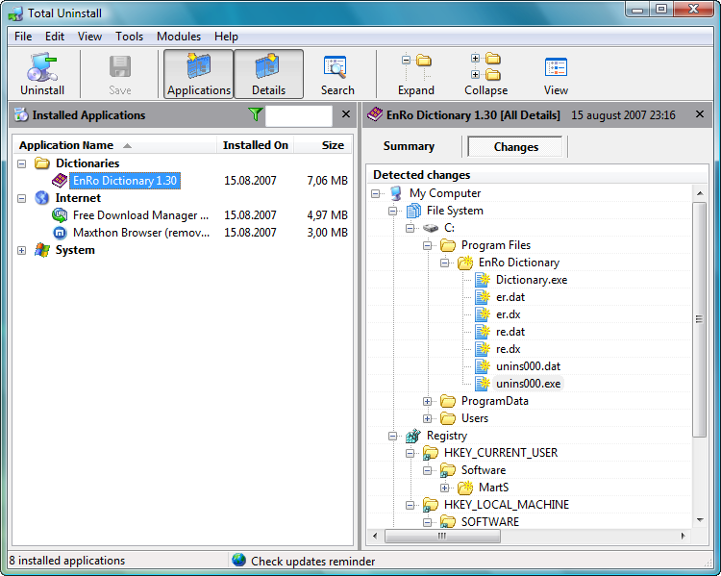Collapse the Program Files folder node
The image size is (721, 576).
(427, 245)
